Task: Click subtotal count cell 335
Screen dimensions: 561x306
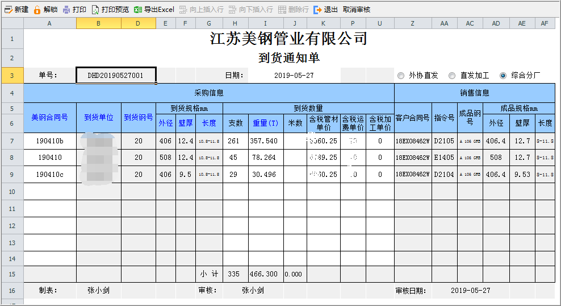Action: click(x=235, y=274)
